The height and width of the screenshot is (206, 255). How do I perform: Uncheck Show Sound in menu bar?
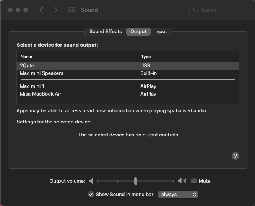[91, 194]
